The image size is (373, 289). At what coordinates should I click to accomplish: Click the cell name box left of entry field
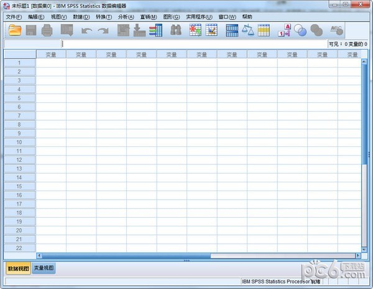[32, 44]
